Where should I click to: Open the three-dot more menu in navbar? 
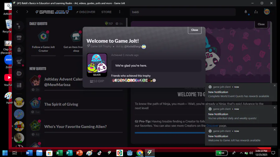120,12
